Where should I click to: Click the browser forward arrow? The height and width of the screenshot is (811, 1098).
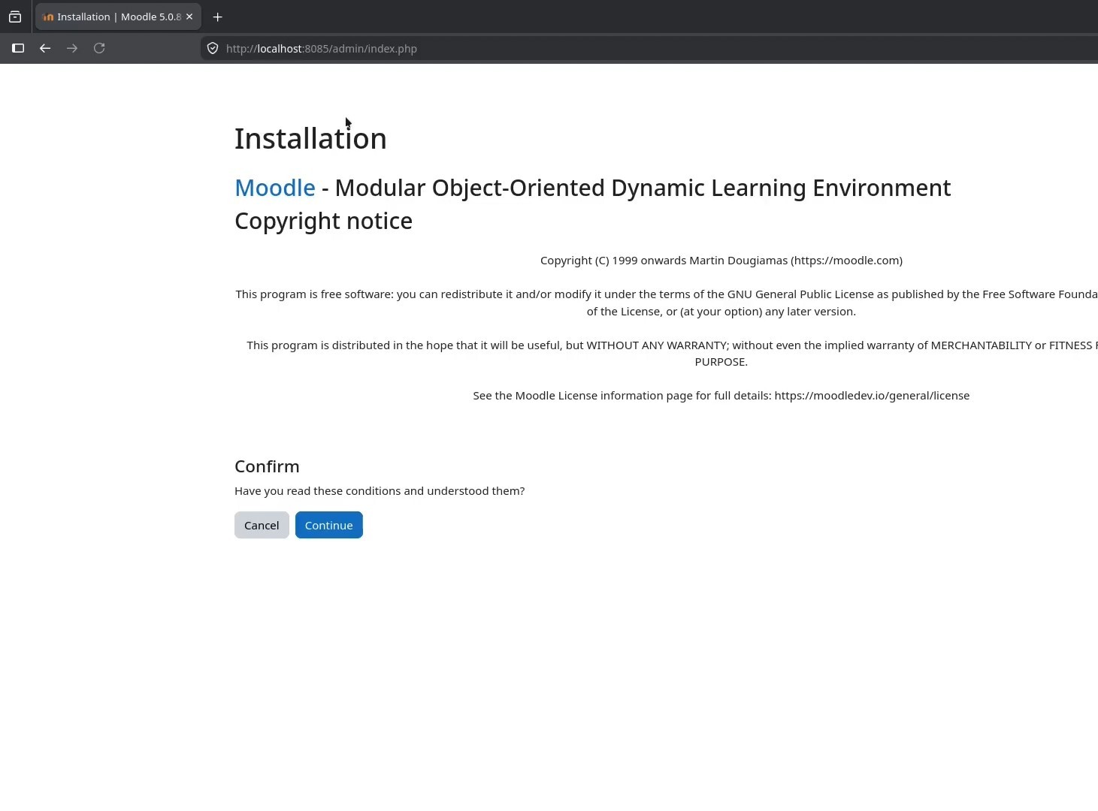[72, 48]
